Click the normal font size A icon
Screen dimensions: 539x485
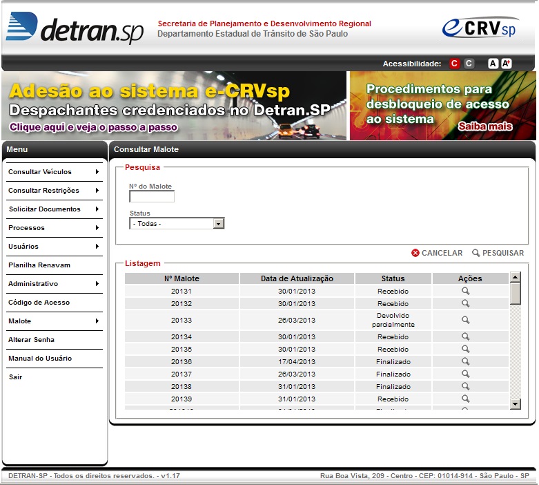[x=493, y=64]
